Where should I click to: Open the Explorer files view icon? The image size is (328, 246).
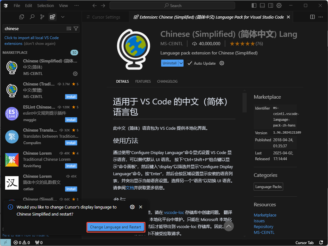tap(21, 17)
